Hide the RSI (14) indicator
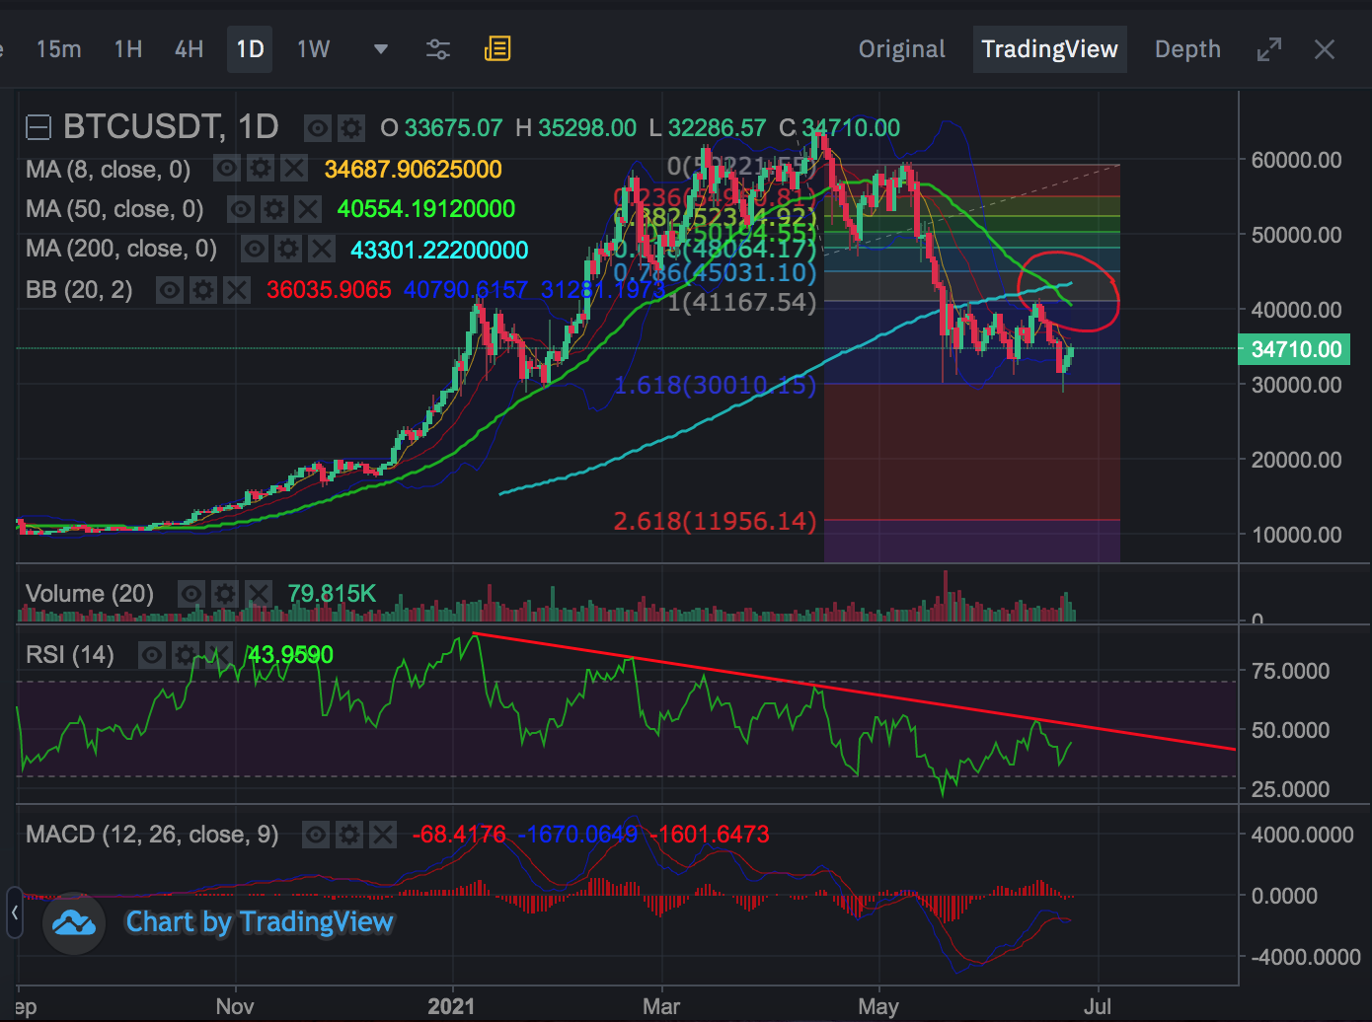 tap(152, 655)
